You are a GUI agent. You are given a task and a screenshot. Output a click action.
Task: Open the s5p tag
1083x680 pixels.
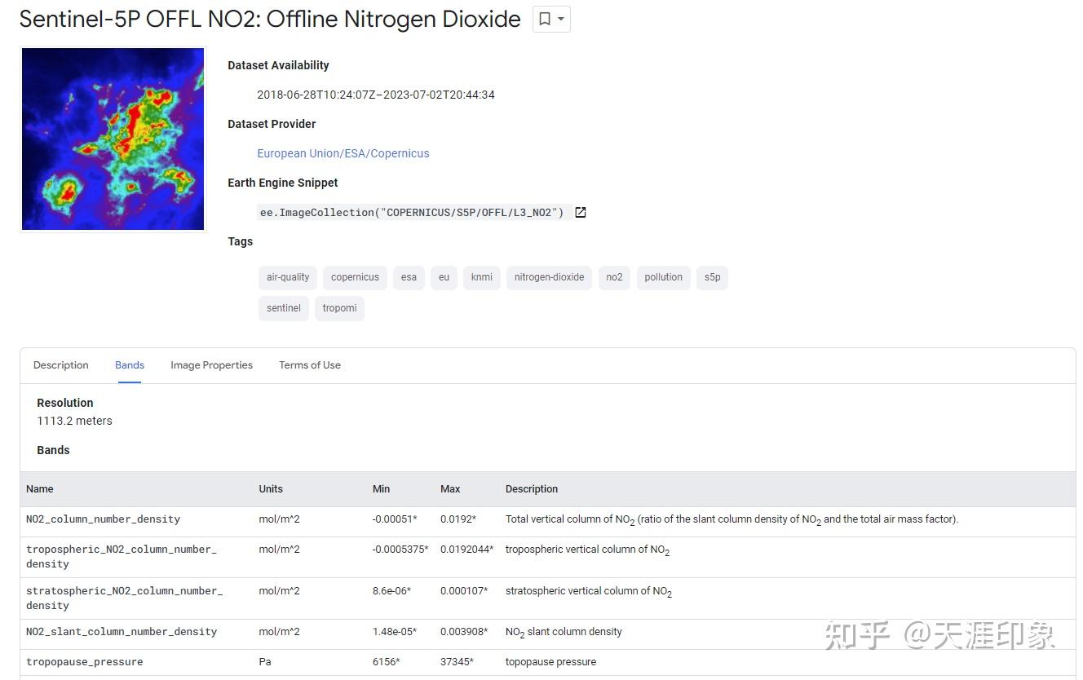pos(712,277)
